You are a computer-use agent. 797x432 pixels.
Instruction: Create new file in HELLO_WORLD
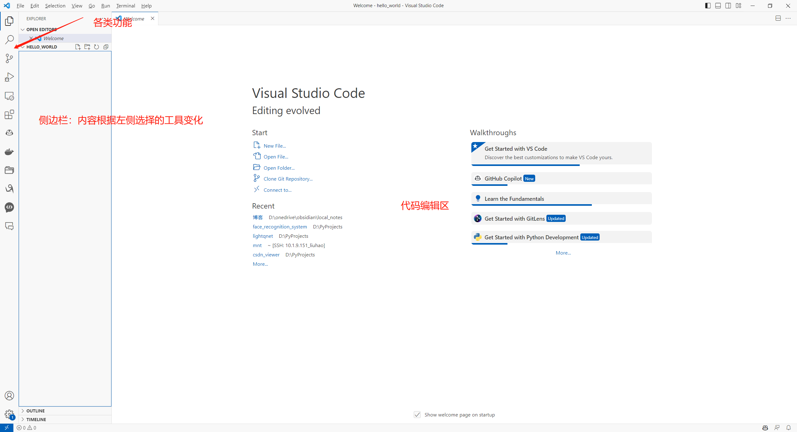pos(78,47)
